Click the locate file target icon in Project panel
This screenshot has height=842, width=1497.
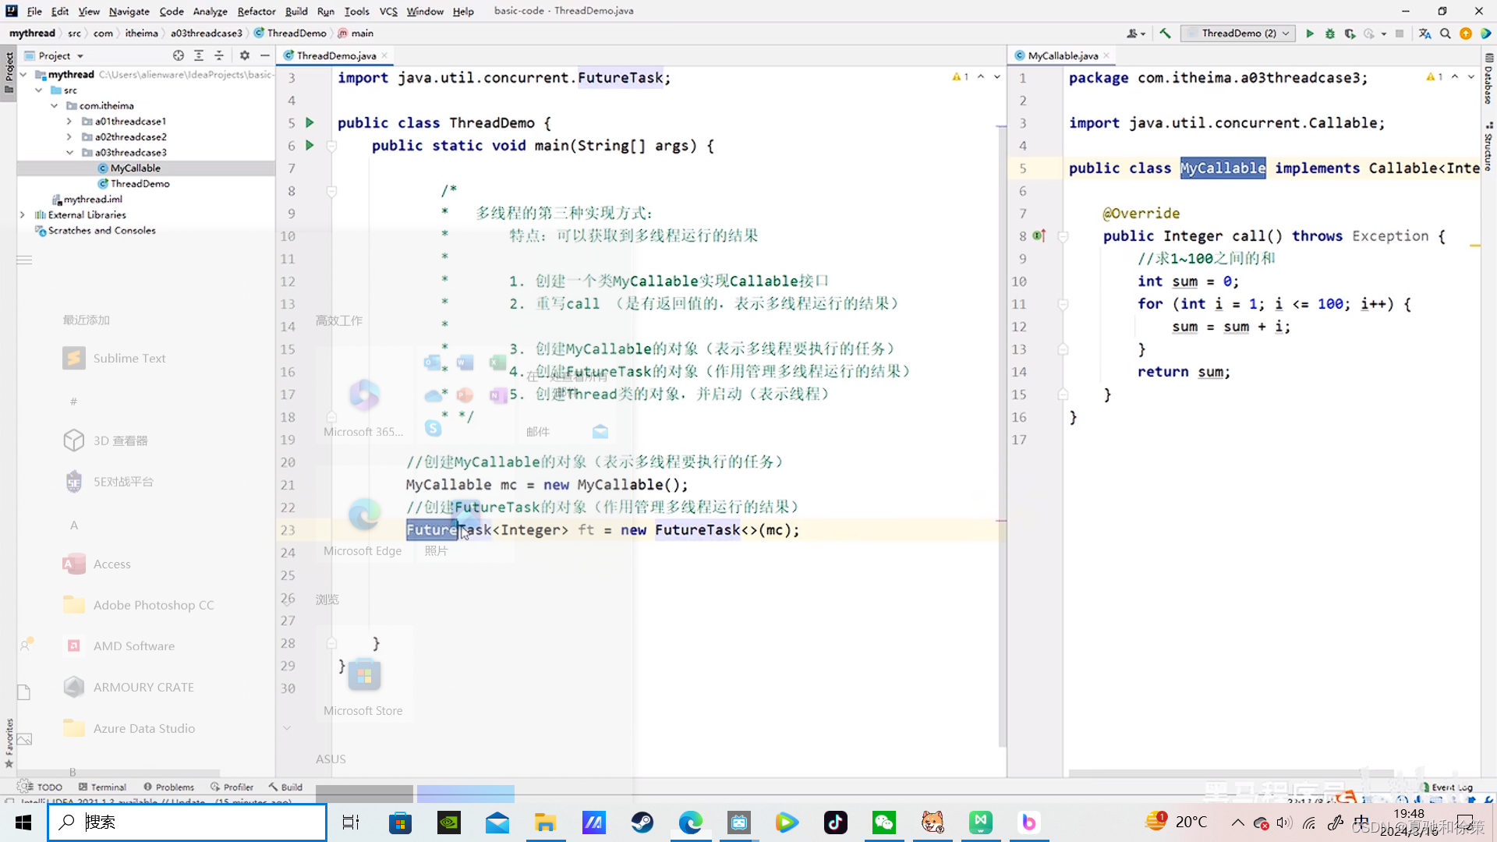(179, 55)
